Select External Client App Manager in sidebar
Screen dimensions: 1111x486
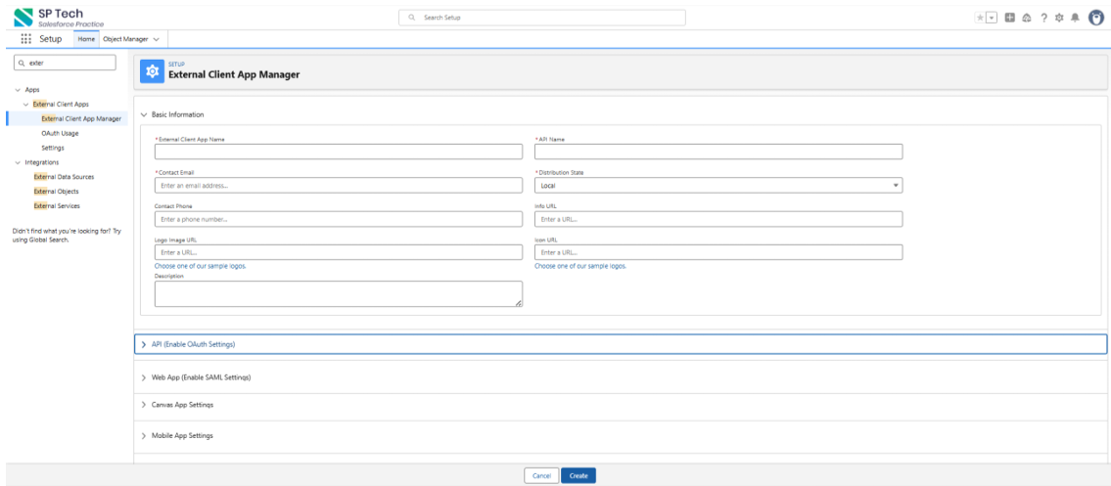point(81,119)
